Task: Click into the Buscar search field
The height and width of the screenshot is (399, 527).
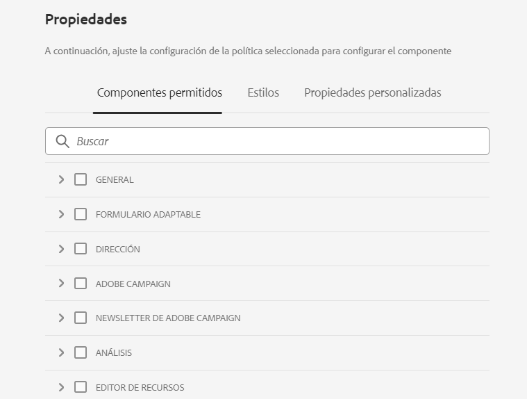Action: 278,141
